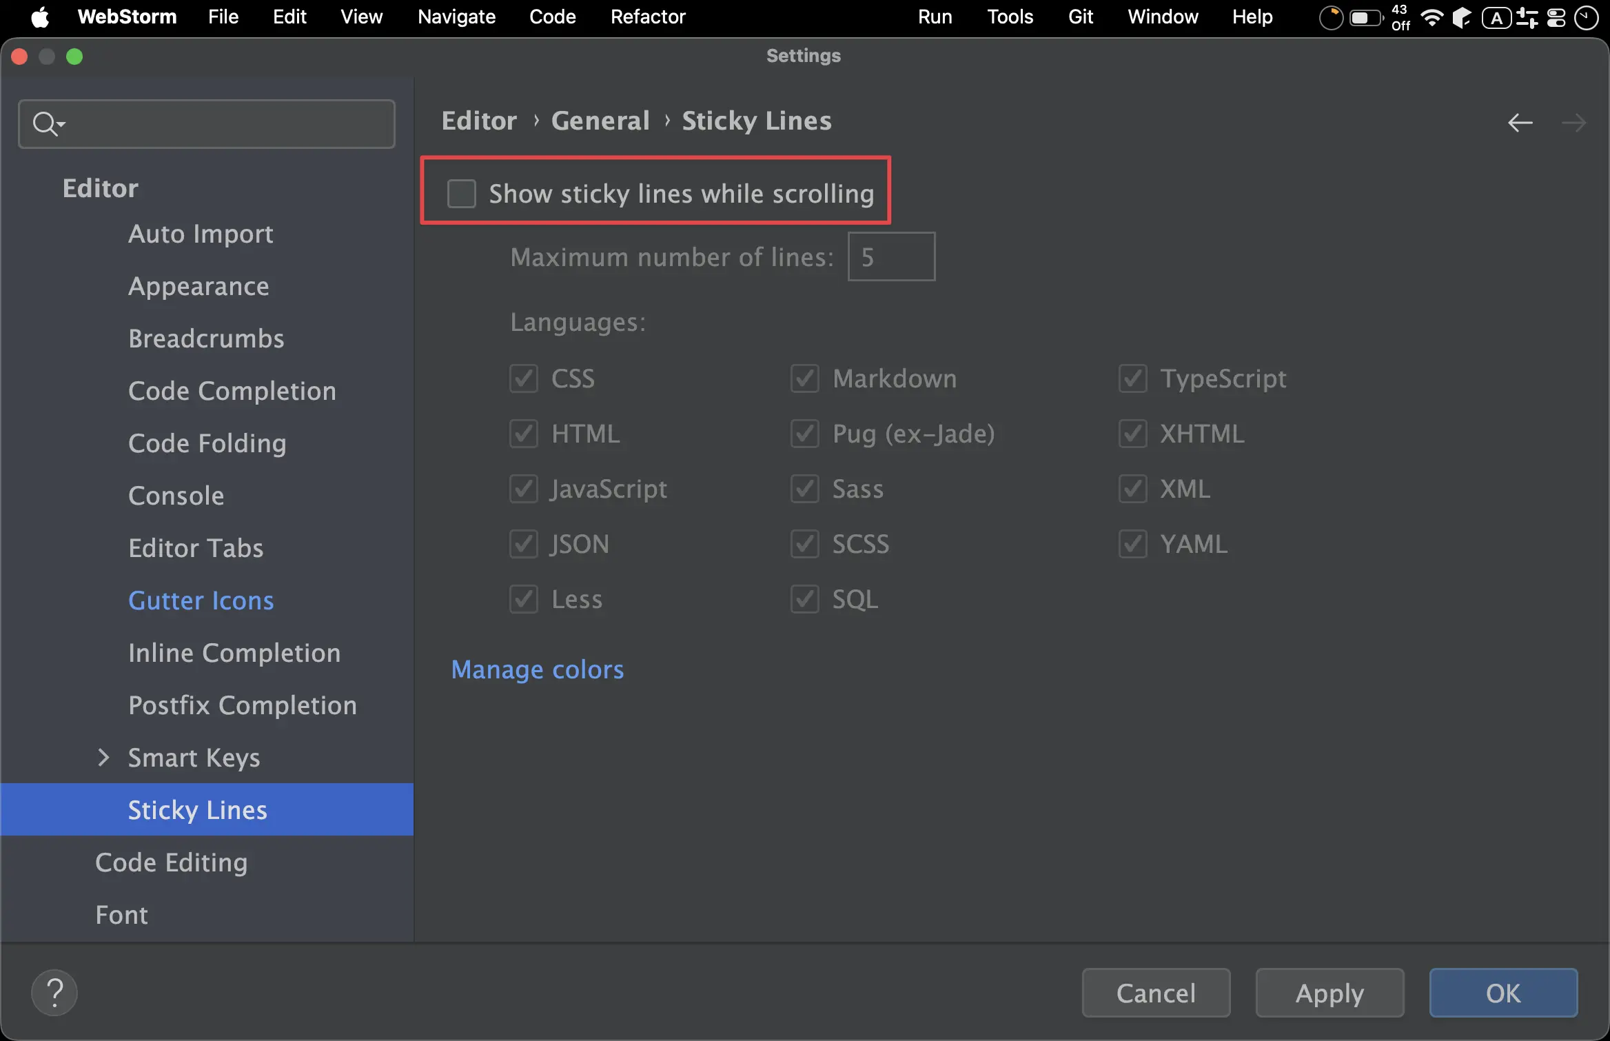
Task: Click the help question mark icon
Action: point(54,993)
